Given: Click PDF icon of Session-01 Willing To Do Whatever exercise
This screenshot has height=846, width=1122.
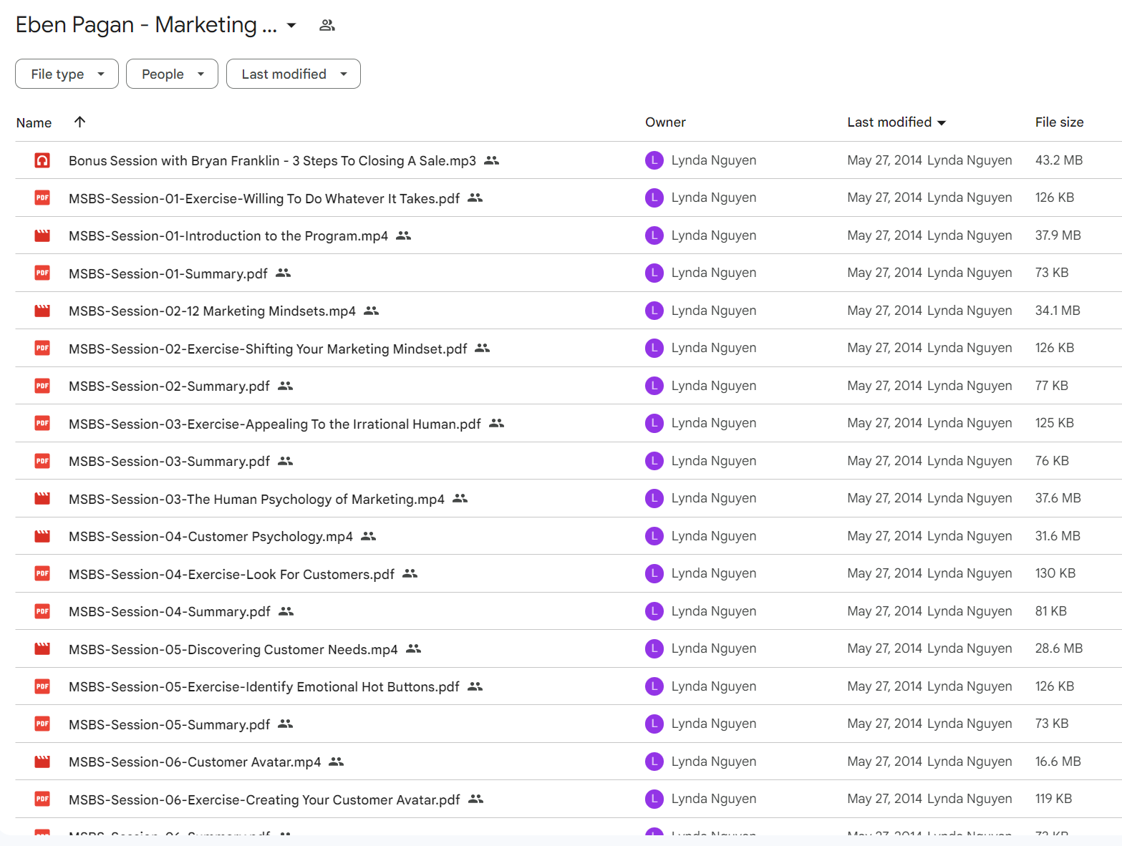Looking at the screenshot, I should [x=42, y=198].
